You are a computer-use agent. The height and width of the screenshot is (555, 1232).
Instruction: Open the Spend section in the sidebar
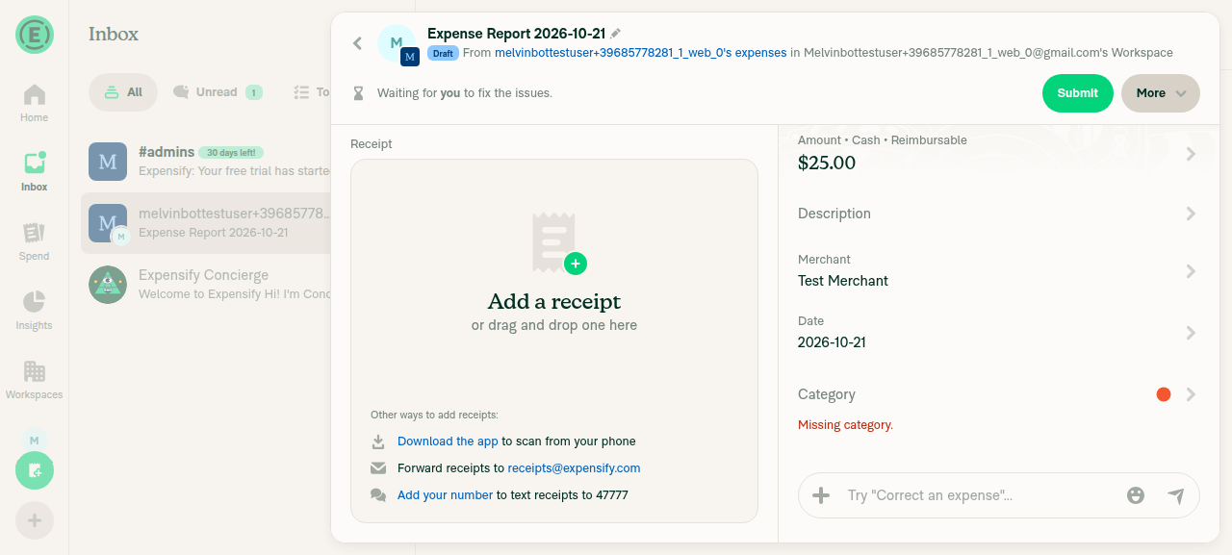[35, 241]
